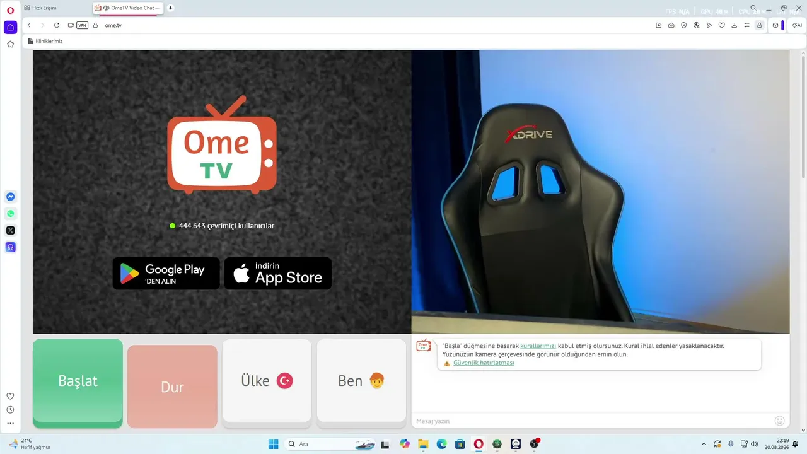This screenshot has height=454, width=807.
Task: Search tabs with magnifier icon
Action: click(753, 8)
